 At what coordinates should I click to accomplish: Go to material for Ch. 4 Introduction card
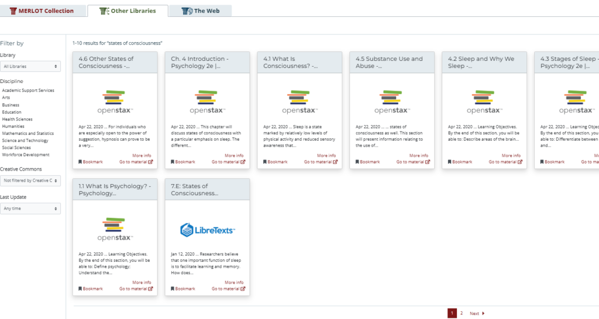pyautogui.click(x=229, y=162)
